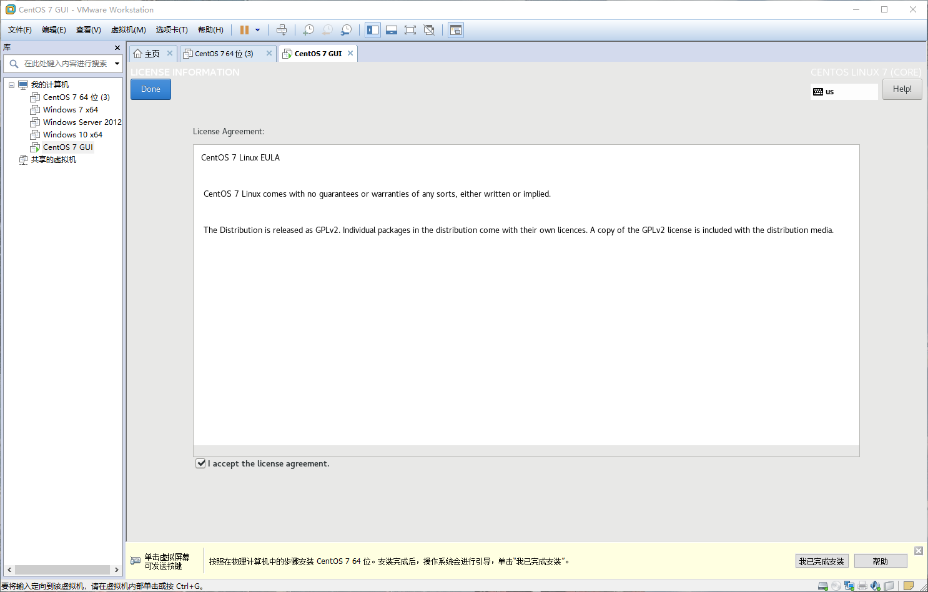Select Windows 7 x64 in library
The width and height of the screenshot is (928, 592).
tap(71, 110)
